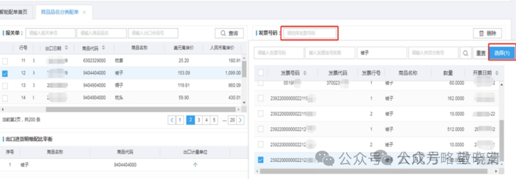Click the 发票代码 column header
Image resolution: width=516 pixels, height=179 pixels.
[x=338, y=73]
